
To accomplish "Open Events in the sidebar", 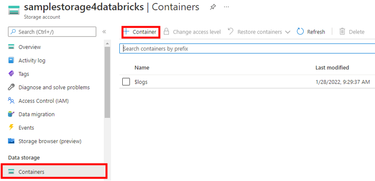I will (x=26, y=128).
